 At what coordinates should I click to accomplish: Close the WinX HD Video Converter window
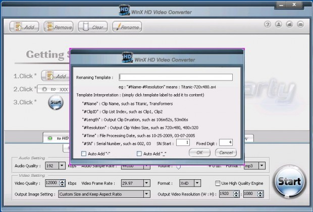click(294, 5)
